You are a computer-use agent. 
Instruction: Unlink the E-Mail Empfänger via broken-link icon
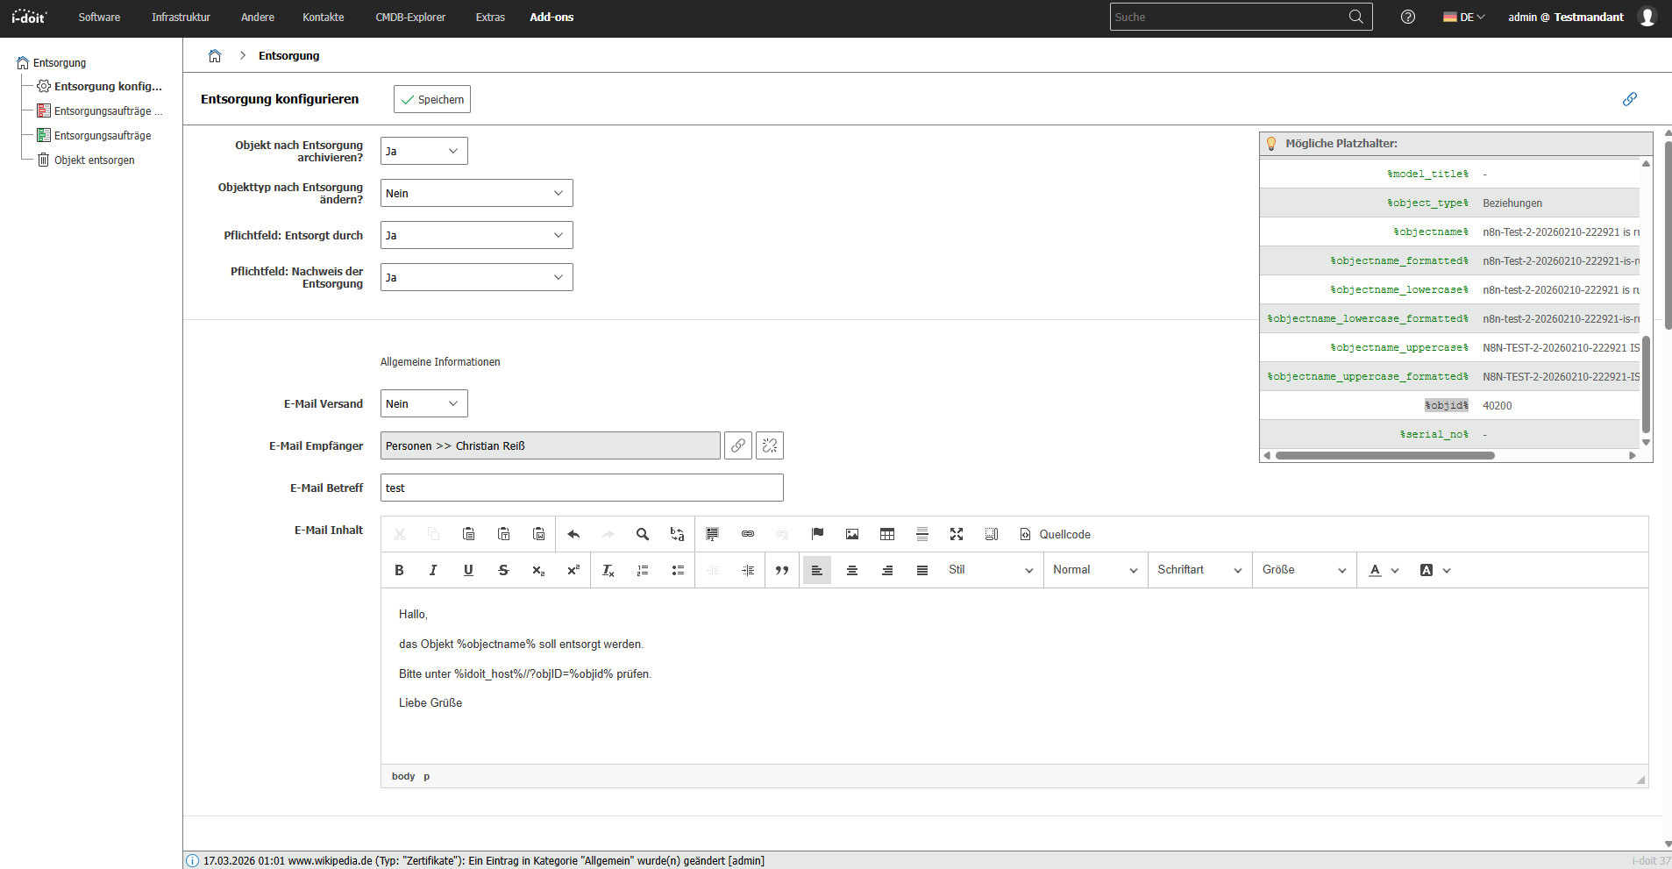coord(769,445)
